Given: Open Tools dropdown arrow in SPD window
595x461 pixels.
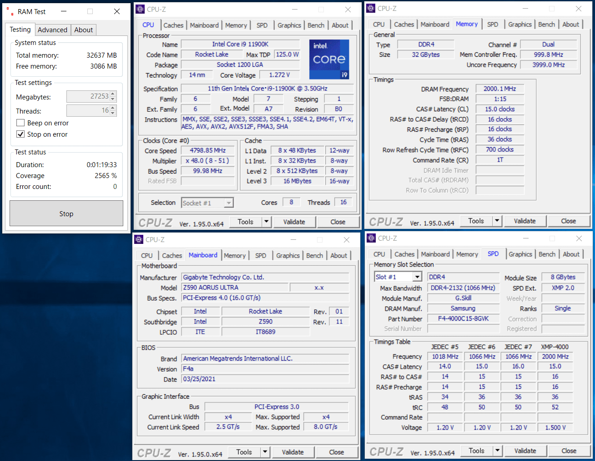Looking at the screenshot, I should pyautogui.click(x=498, y=451).
